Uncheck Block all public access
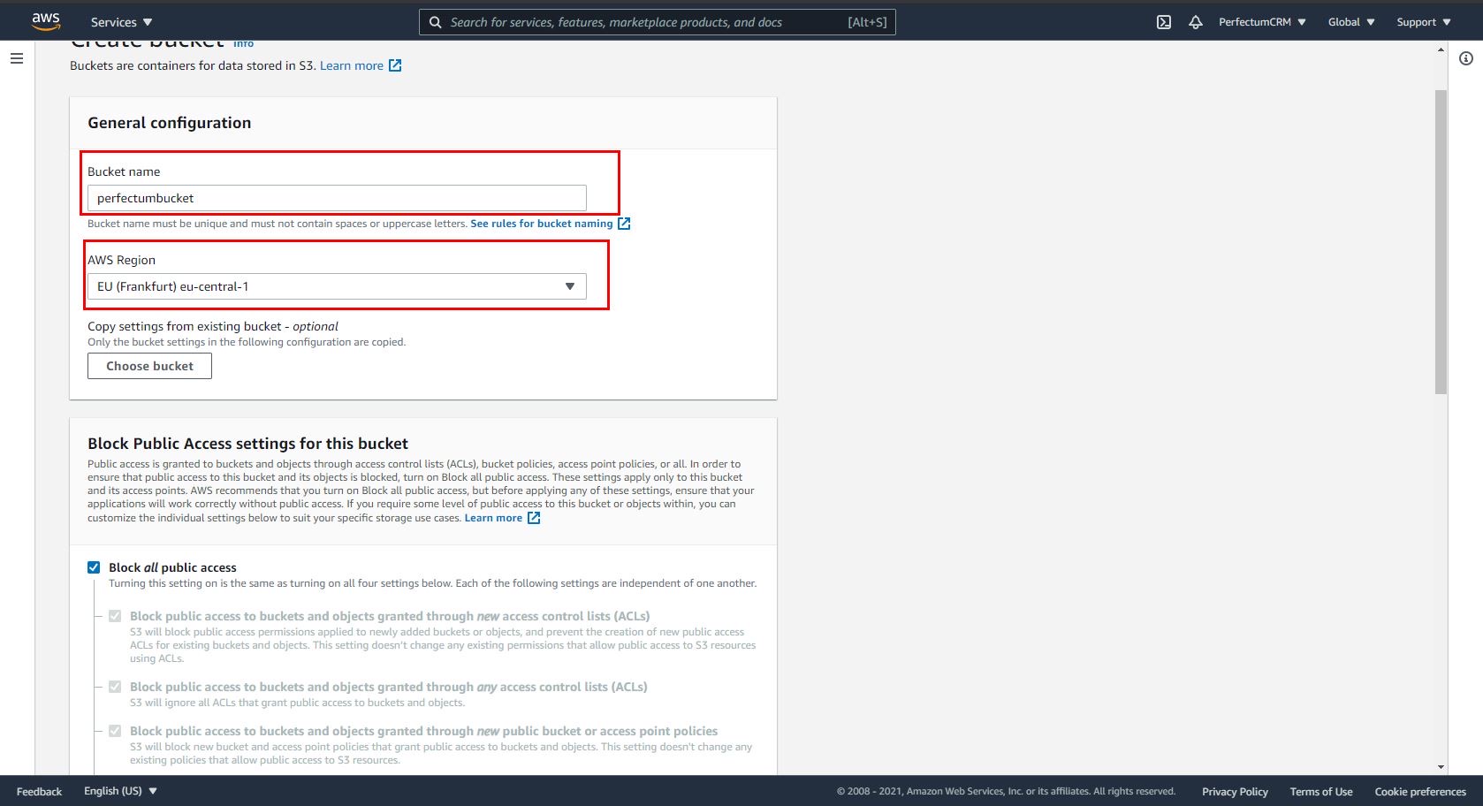The height and width of the screenshot is (806, 1483). 94,567
